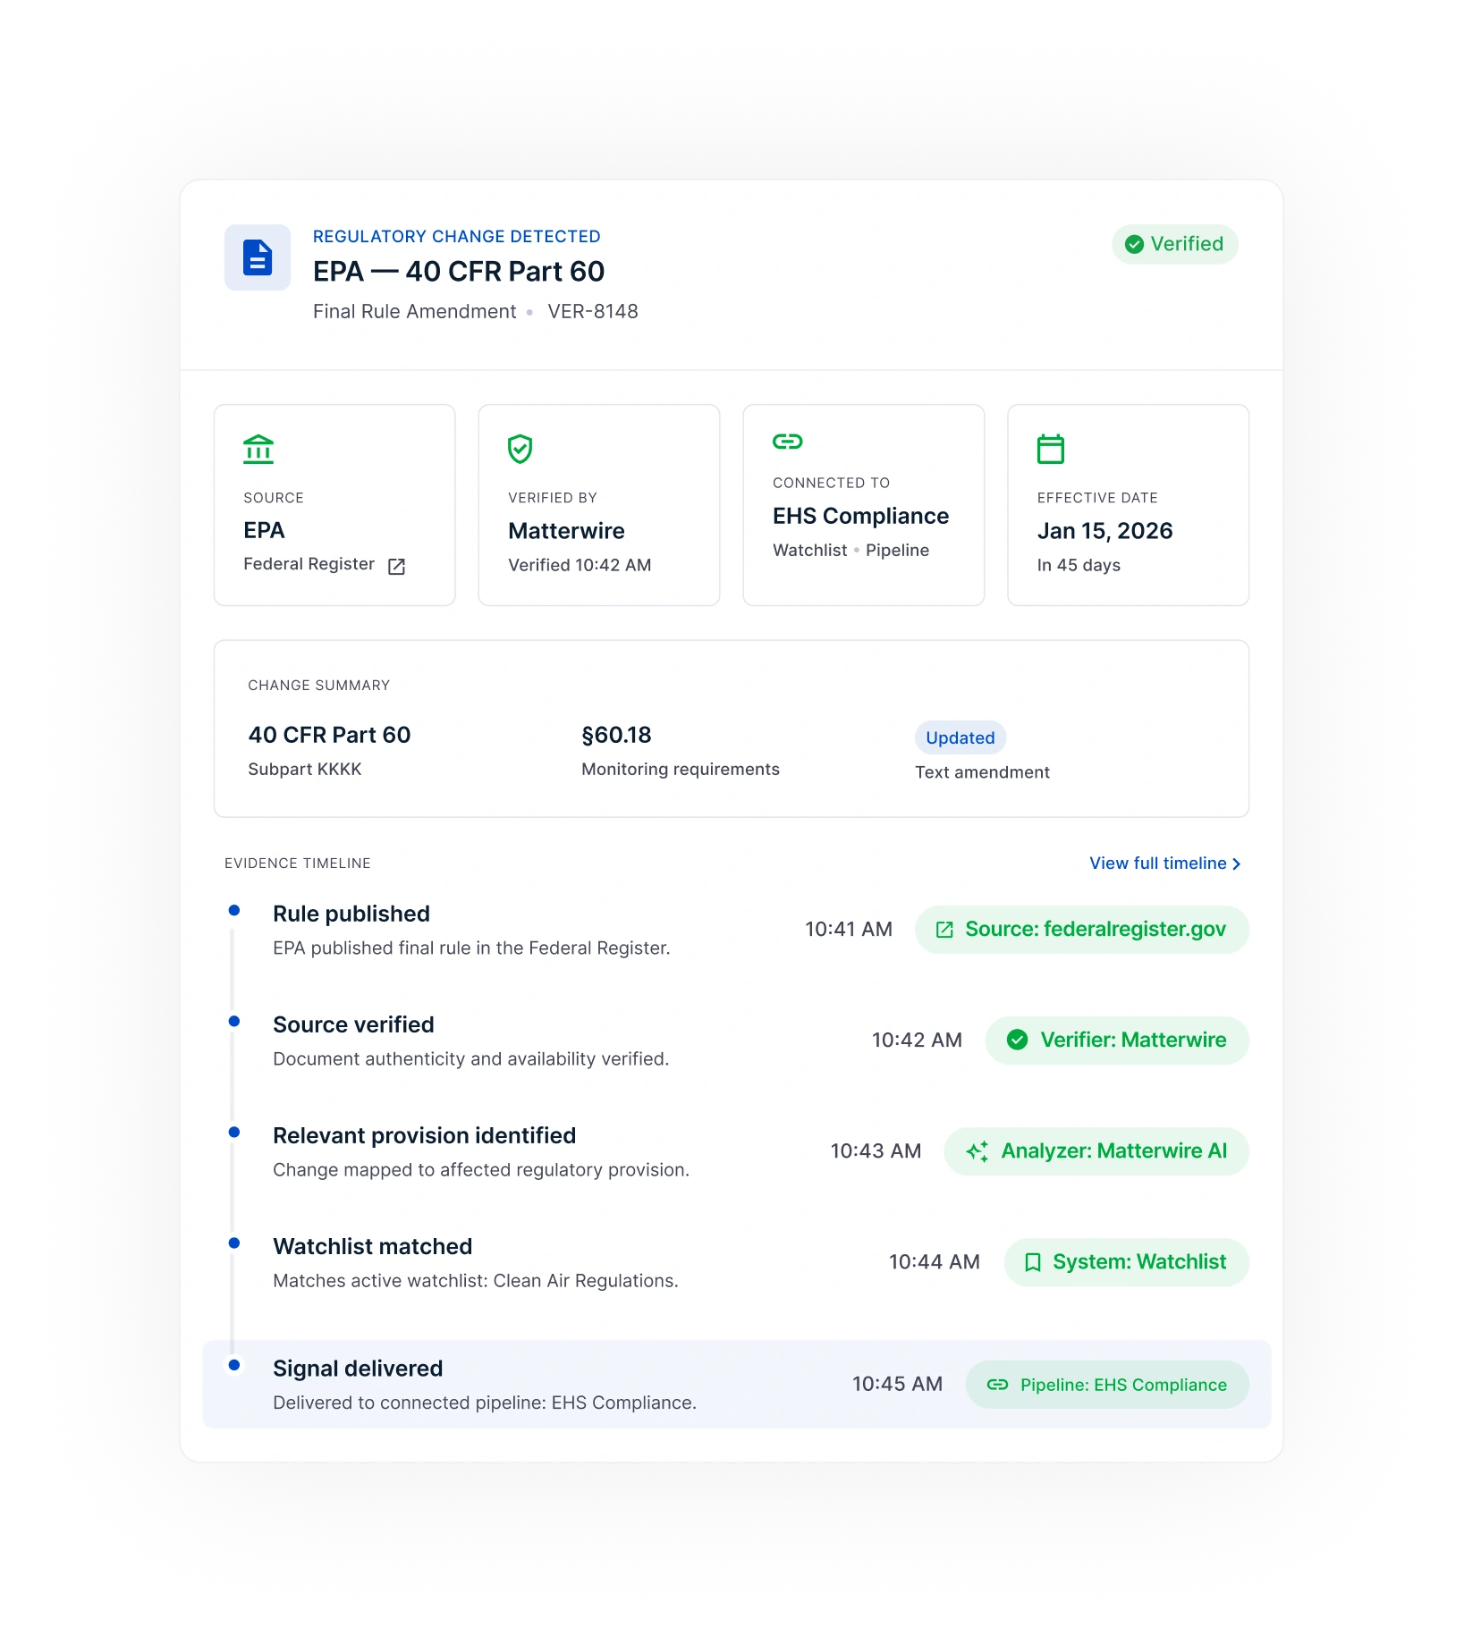Click the Updated status tag

click(x=960, y=737)
